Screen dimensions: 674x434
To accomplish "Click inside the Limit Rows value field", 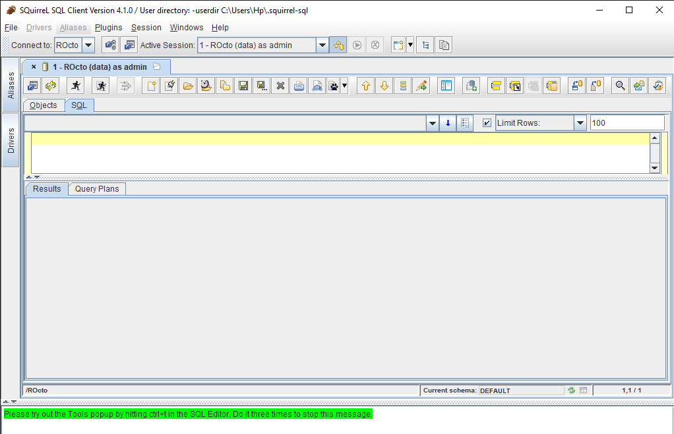I will pos(627,122).
